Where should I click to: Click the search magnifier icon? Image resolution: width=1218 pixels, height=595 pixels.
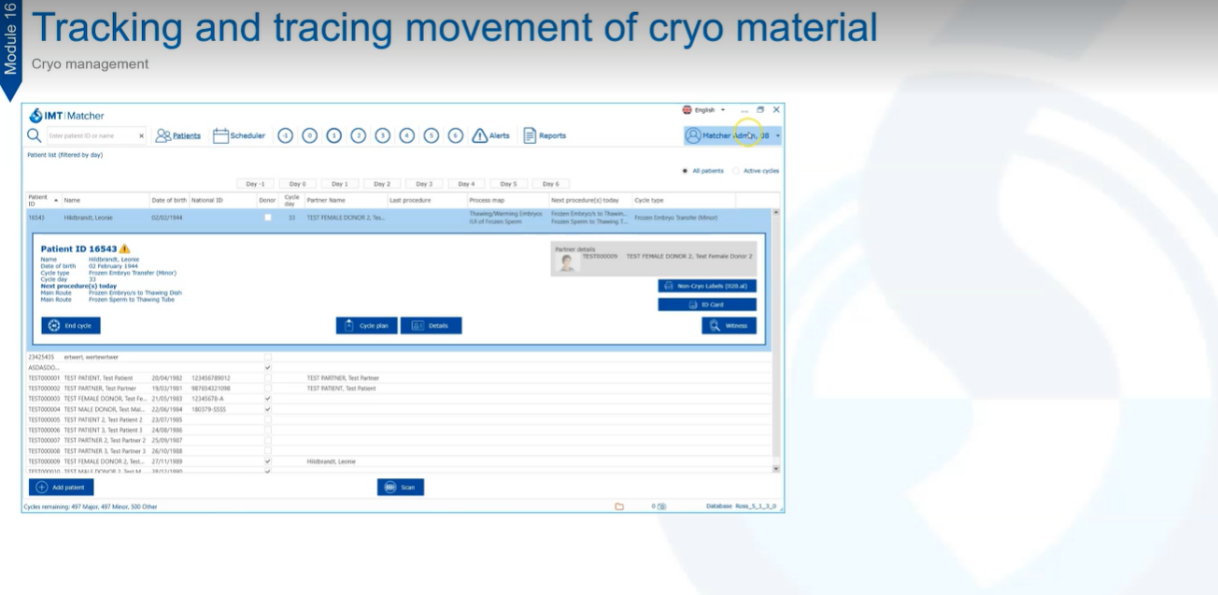coord(35,135)
